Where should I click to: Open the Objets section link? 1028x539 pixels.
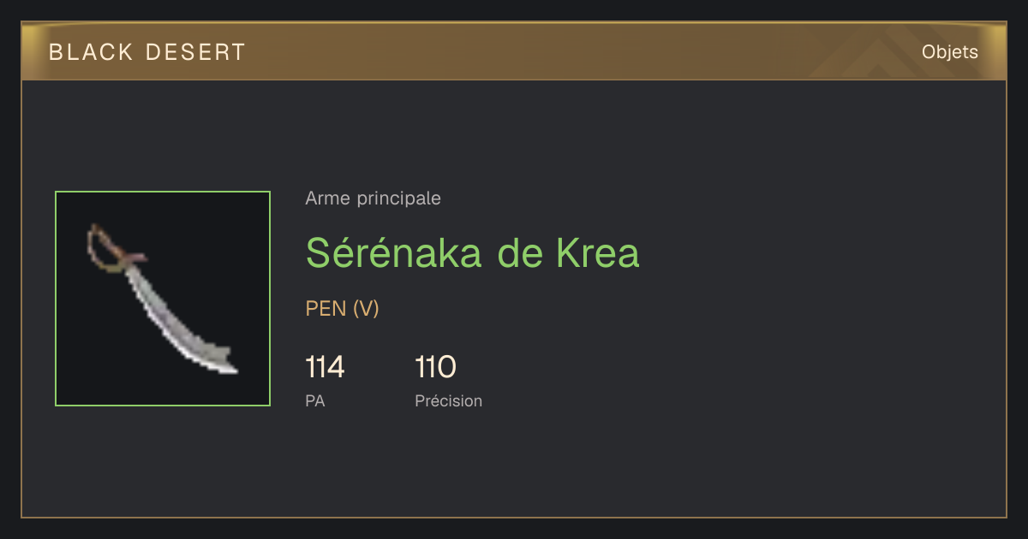click(x=950, y=52)
